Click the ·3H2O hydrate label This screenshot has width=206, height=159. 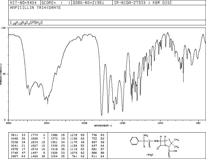(x=150, y=155)
